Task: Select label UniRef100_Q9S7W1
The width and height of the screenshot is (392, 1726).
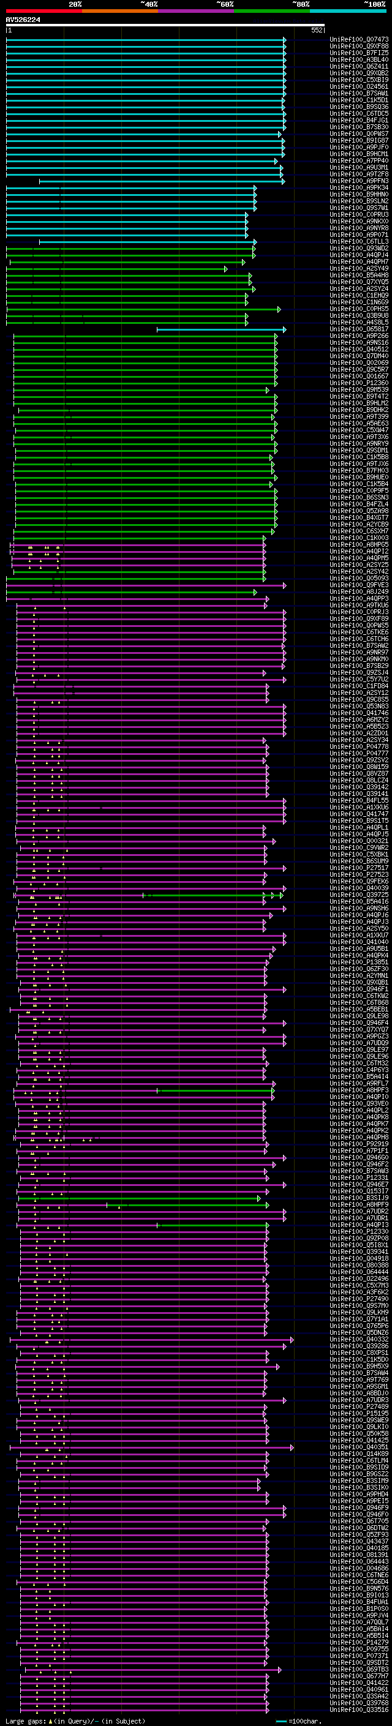Action: coord(359,208)
